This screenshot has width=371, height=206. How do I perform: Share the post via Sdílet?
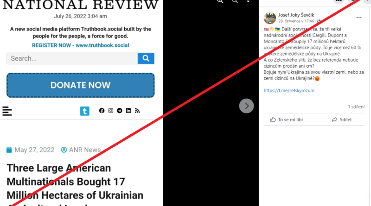(x=342, y=119)
